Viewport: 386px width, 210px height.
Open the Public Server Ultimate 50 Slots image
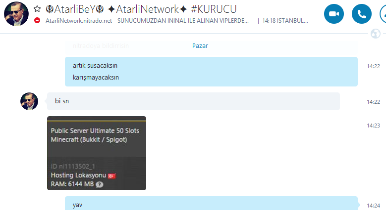click(97, 153)
